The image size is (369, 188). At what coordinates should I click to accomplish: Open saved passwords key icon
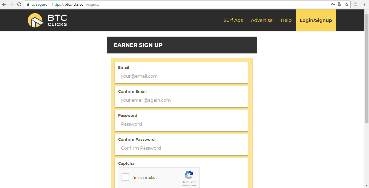333,4
